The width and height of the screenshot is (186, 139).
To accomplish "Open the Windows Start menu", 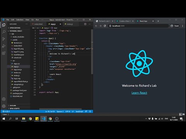I will pyautogui.click(x=4, y=119).
